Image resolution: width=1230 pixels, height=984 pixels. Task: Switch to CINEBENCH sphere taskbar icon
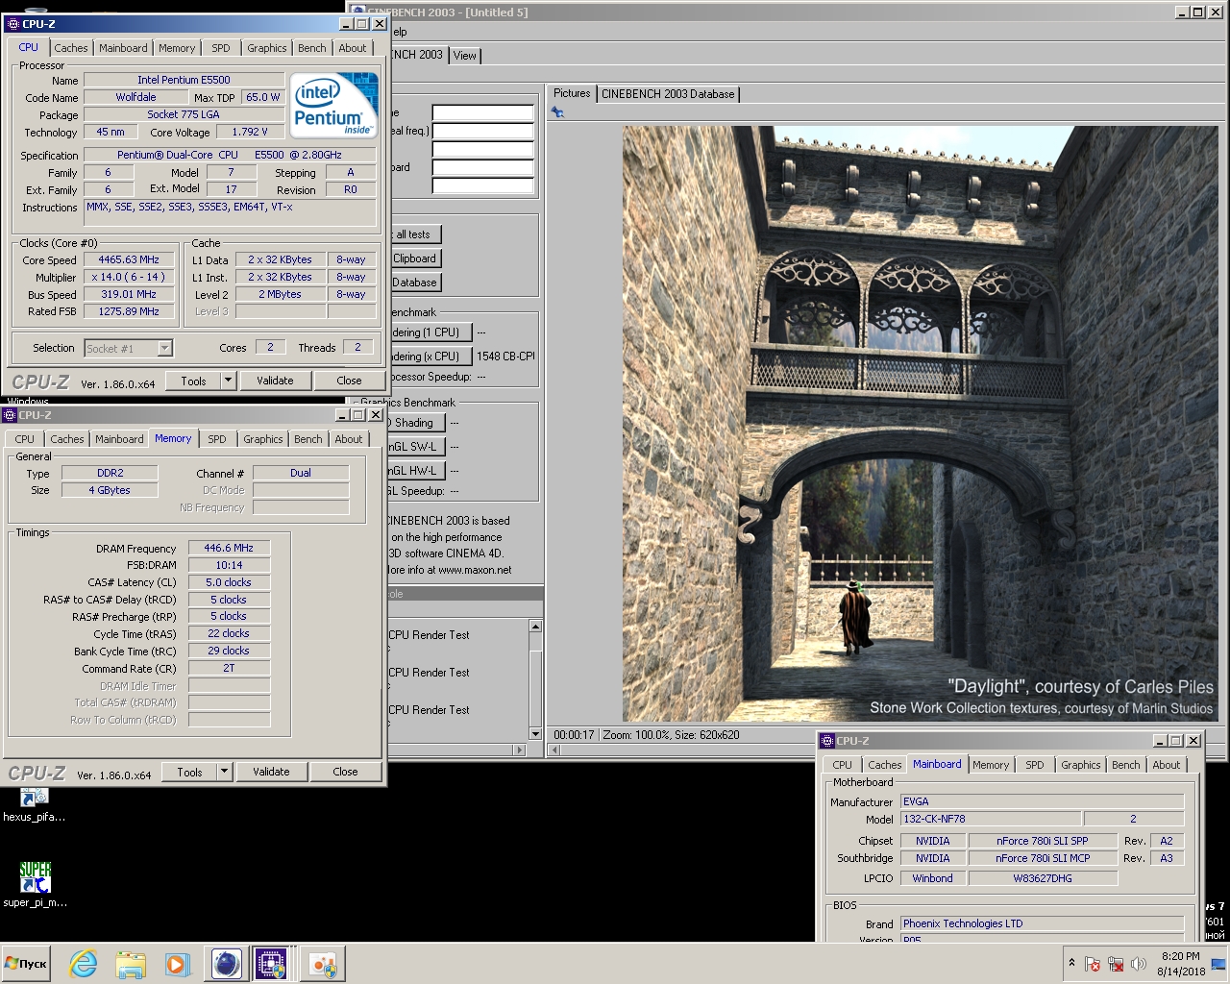tap(226, 964)
